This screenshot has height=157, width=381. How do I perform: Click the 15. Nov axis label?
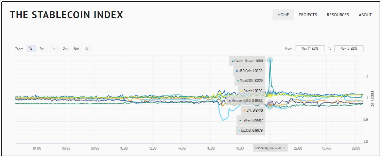pyautogui.click(x=327, y=148)
